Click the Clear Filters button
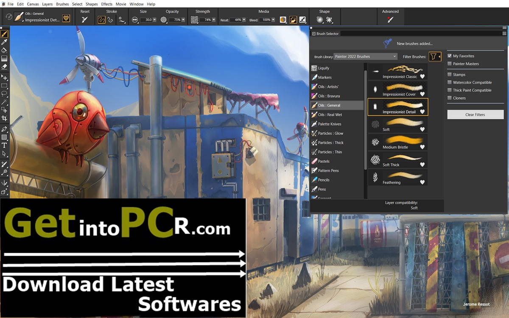 click(x=475, y=114)
